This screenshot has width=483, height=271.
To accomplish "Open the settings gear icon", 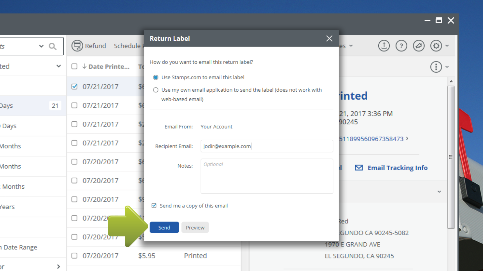I will coord(436,46).
